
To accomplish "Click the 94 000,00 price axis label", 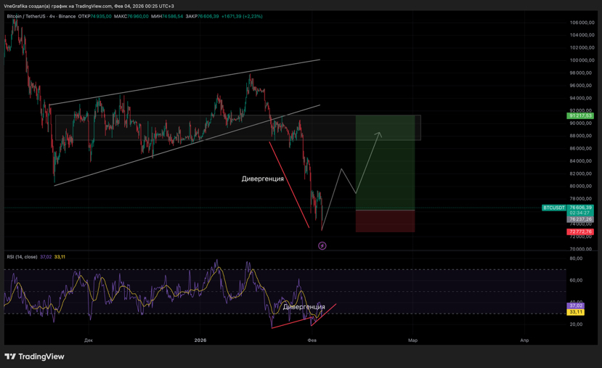I will [583, 98].
